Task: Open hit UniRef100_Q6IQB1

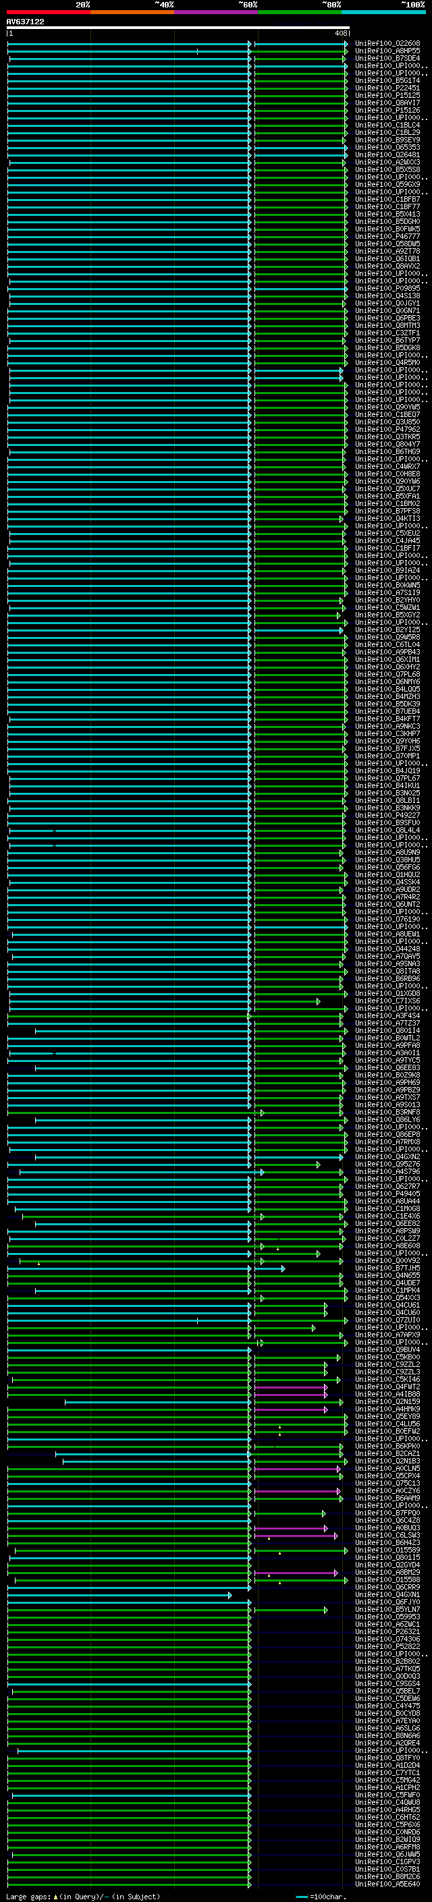Action: 387,259
